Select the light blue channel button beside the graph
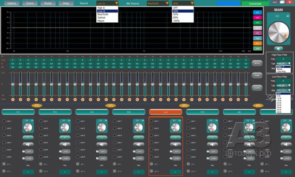Image resolution: width=295 pixels, height=177 pixels. (257, 38)
